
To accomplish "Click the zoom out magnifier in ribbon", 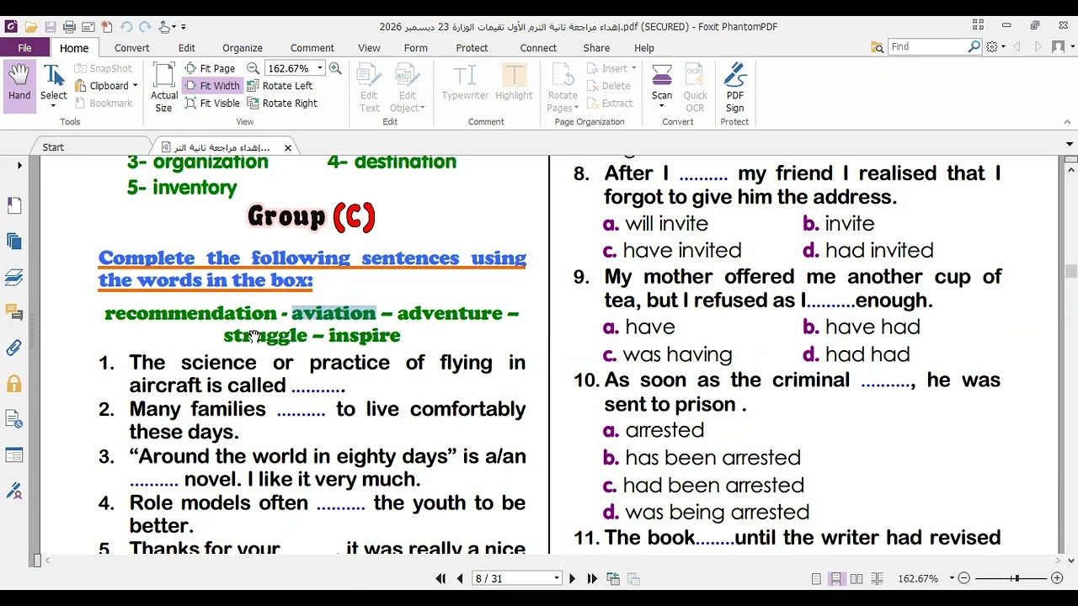I will pyautogui.click(x=253, y=68).
